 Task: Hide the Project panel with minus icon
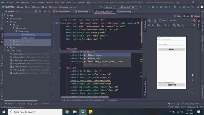49,11
